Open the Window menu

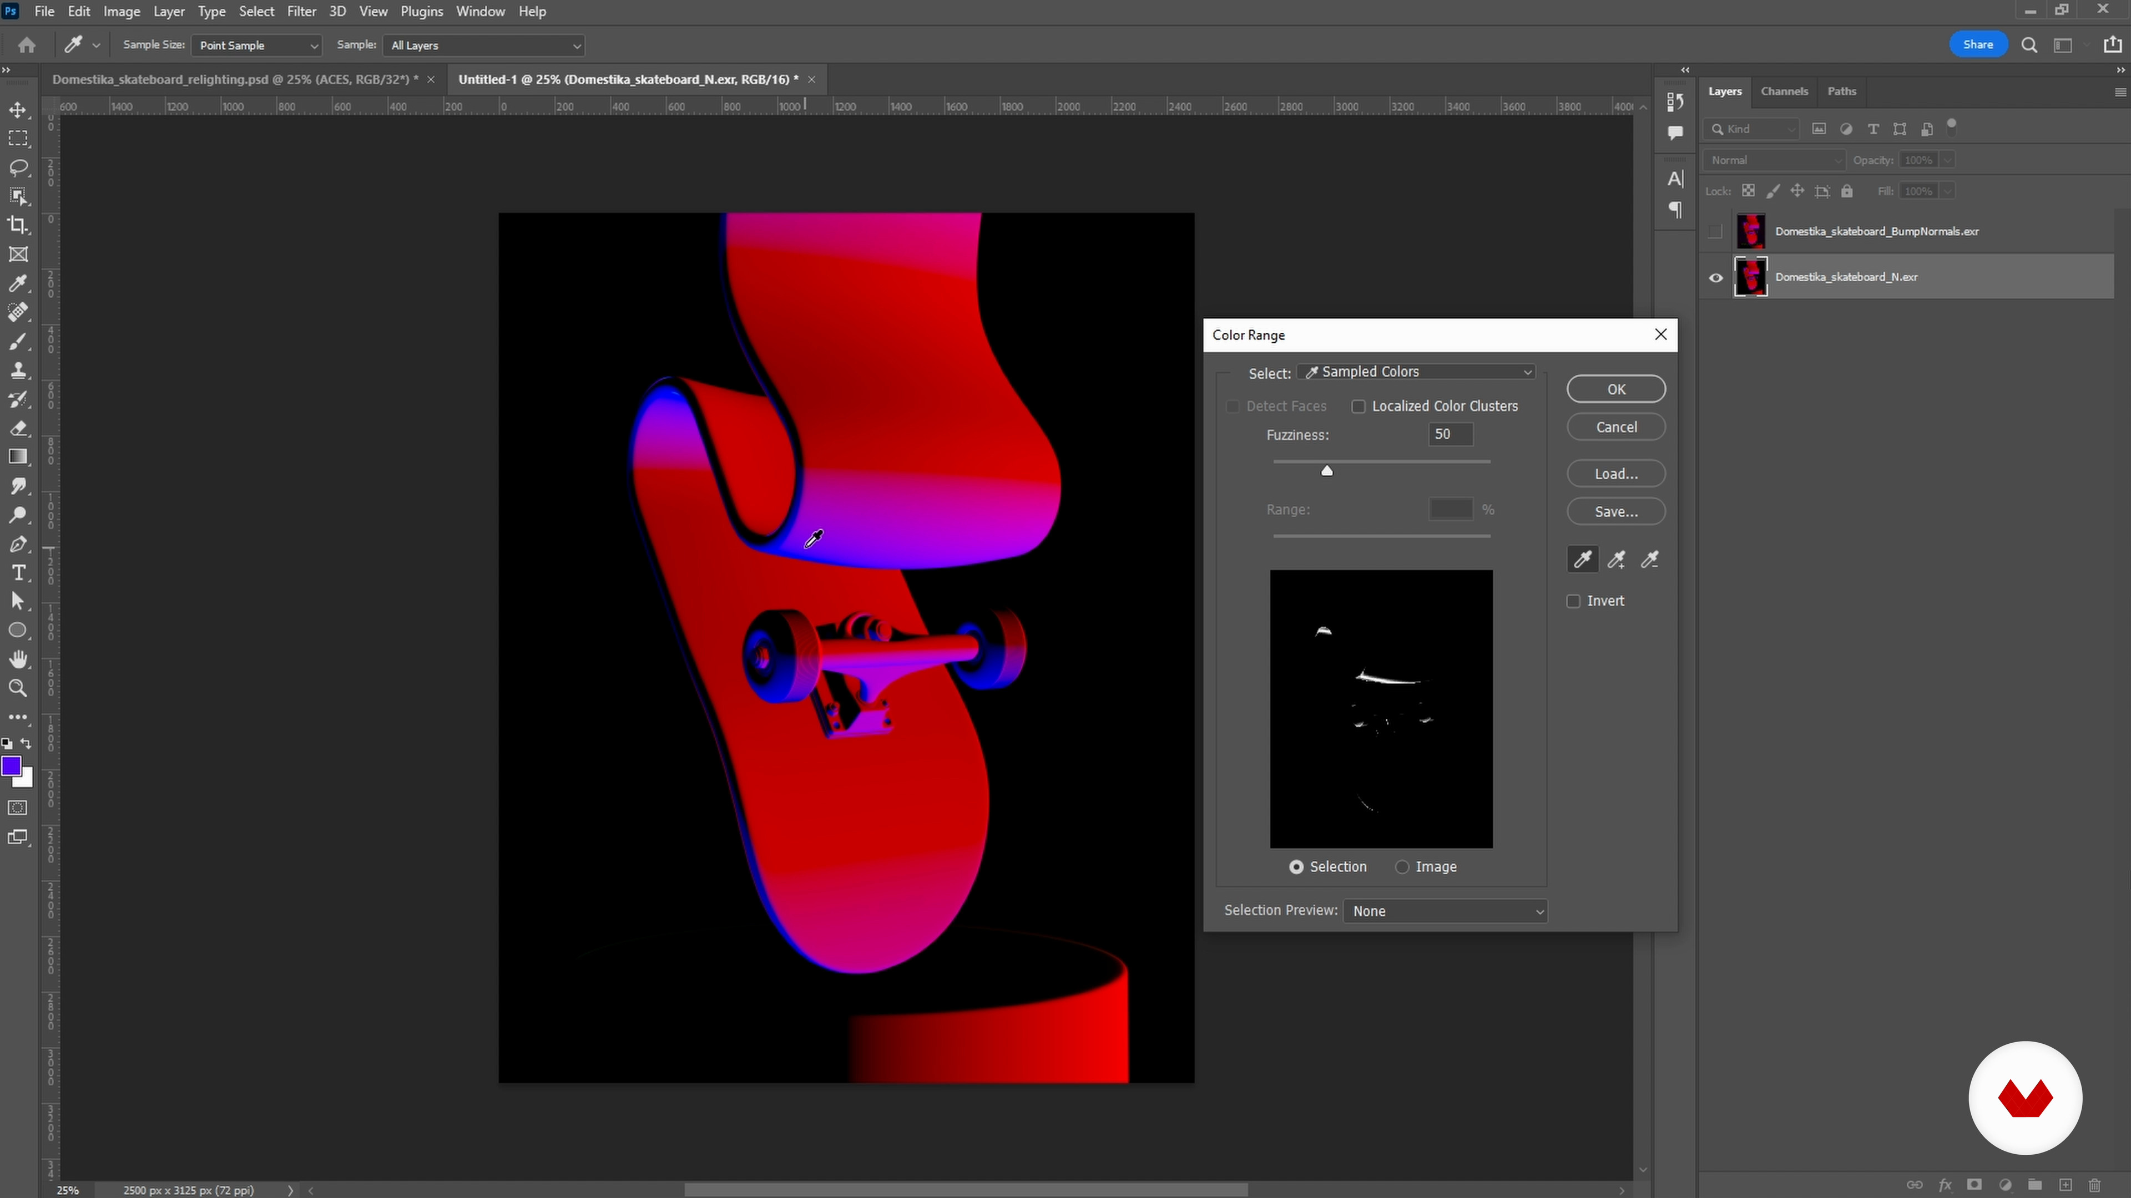click(481, 12)
